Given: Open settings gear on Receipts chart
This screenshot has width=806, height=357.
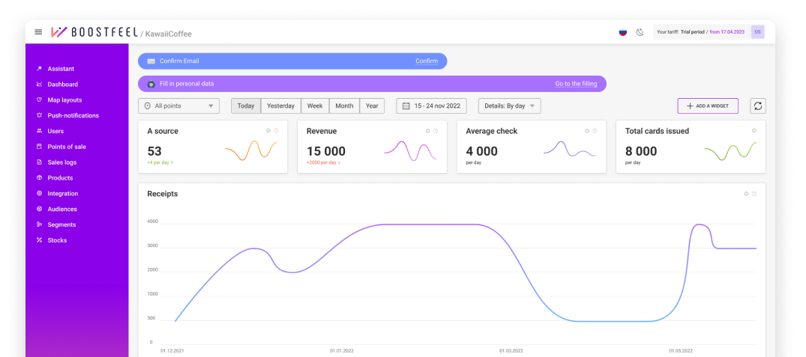Looking at the screenshot, I should pos(746,194).
